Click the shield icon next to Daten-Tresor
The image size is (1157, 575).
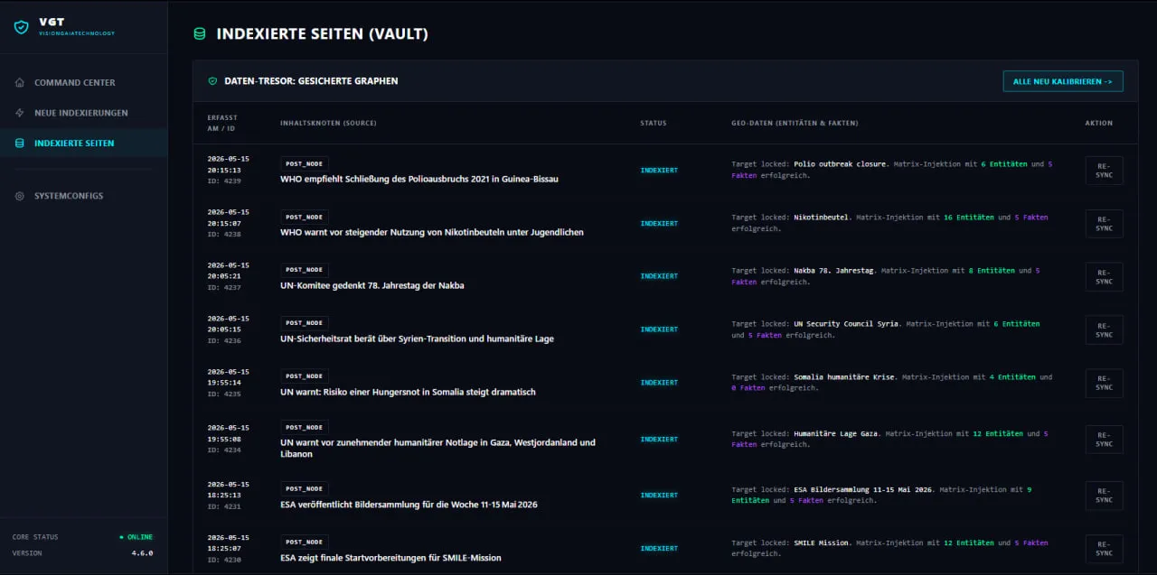click(212, 81)
